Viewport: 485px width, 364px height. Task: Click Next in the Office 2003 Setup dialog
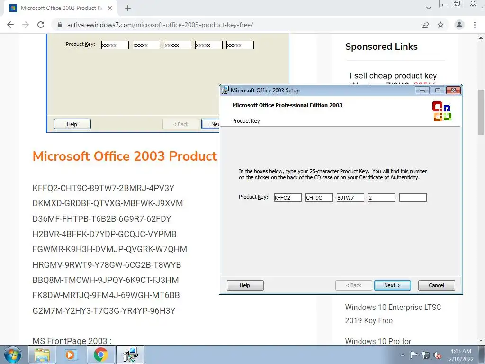coord(393,285)
